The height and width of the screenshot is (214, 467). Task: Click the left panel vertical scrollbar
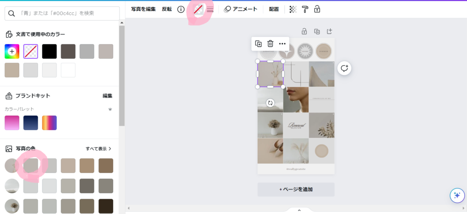pos(122,76)
